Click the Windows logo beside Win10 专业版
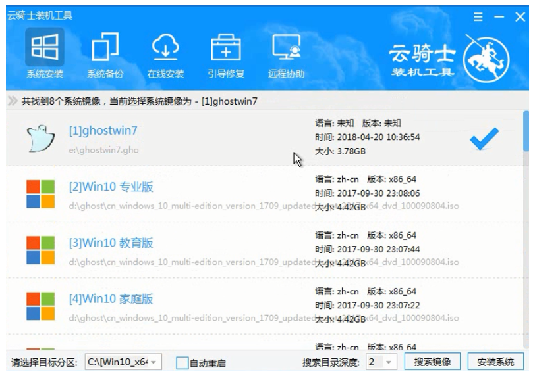The image size is (533, 376). (40, 195)
